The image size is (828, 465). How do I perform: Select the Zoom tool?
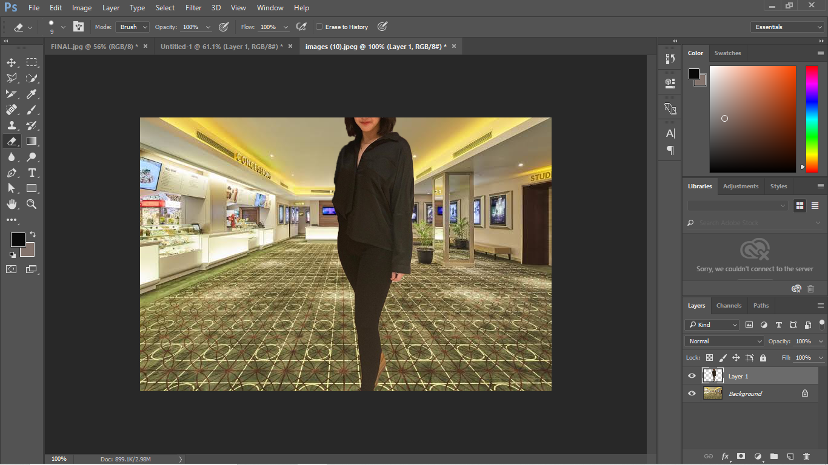coord(32,204)
